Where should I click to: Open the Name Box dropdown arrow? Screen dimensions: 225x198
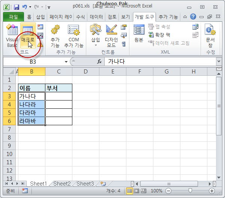(x=66, y=61)
